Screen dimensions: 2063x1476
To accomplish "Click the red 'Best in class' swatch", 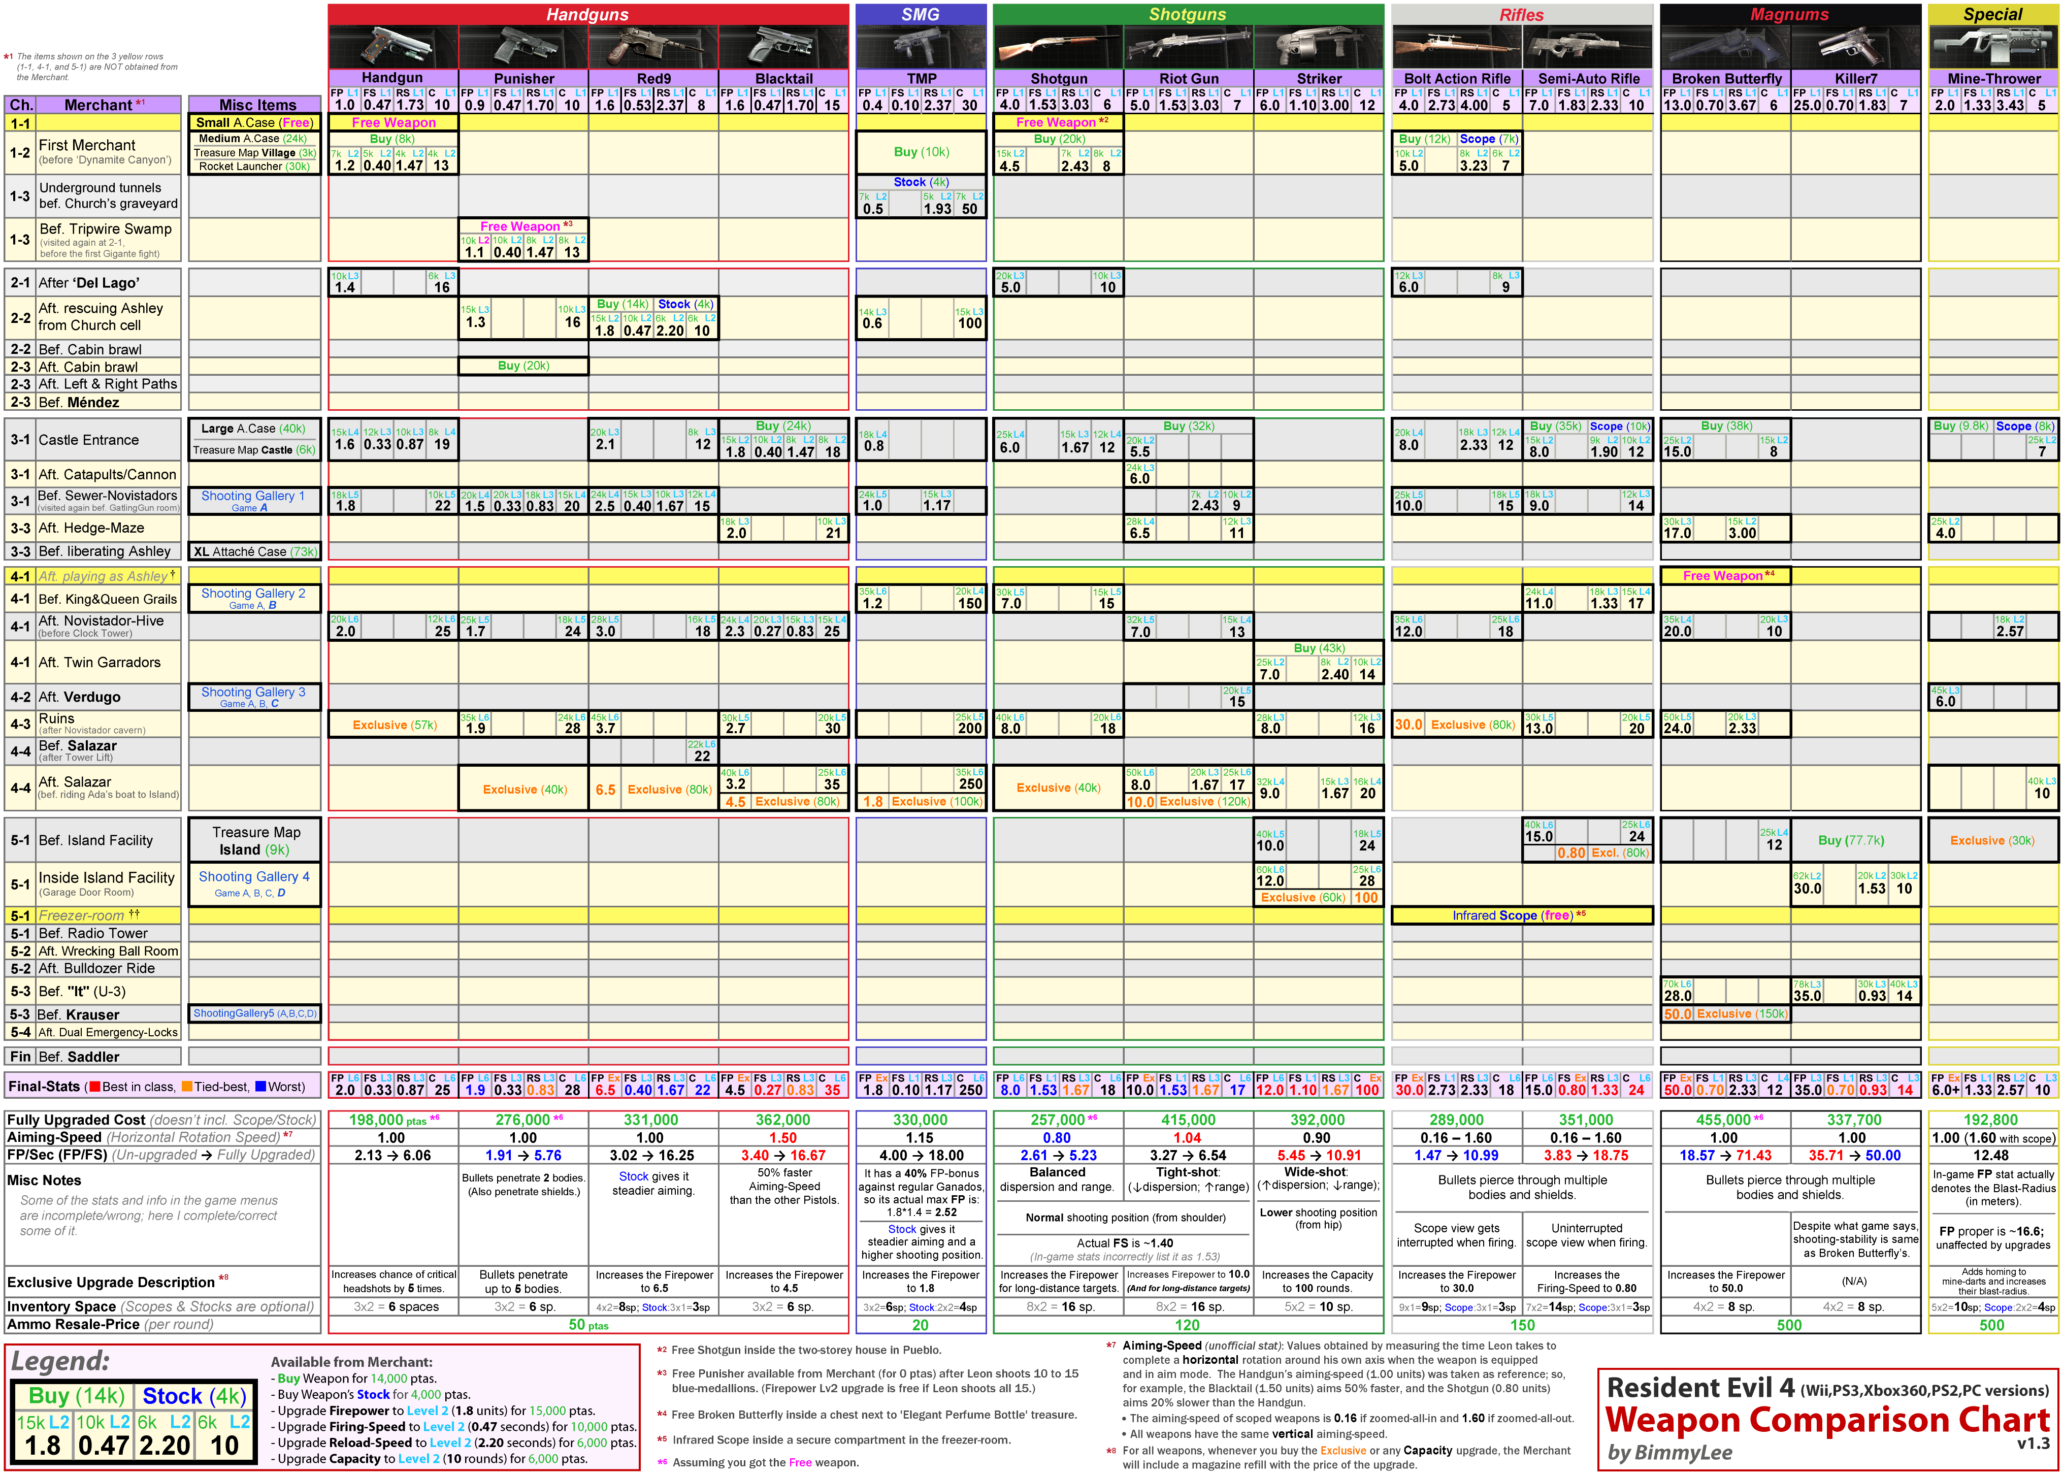I will (94, 1086).
